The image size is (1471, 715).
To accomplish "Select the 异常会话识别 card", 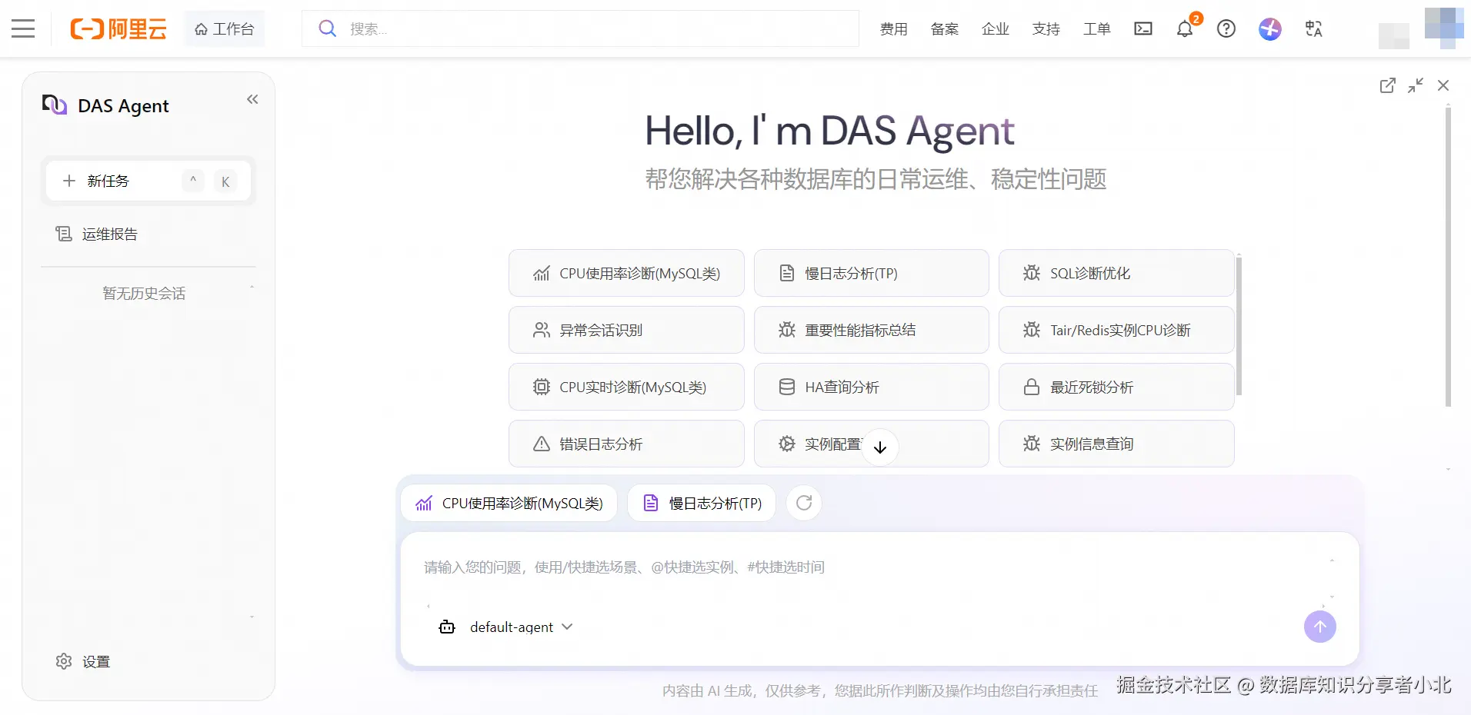I will point(626,330).
